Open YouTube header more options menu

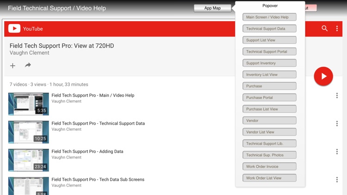point(337,28)
